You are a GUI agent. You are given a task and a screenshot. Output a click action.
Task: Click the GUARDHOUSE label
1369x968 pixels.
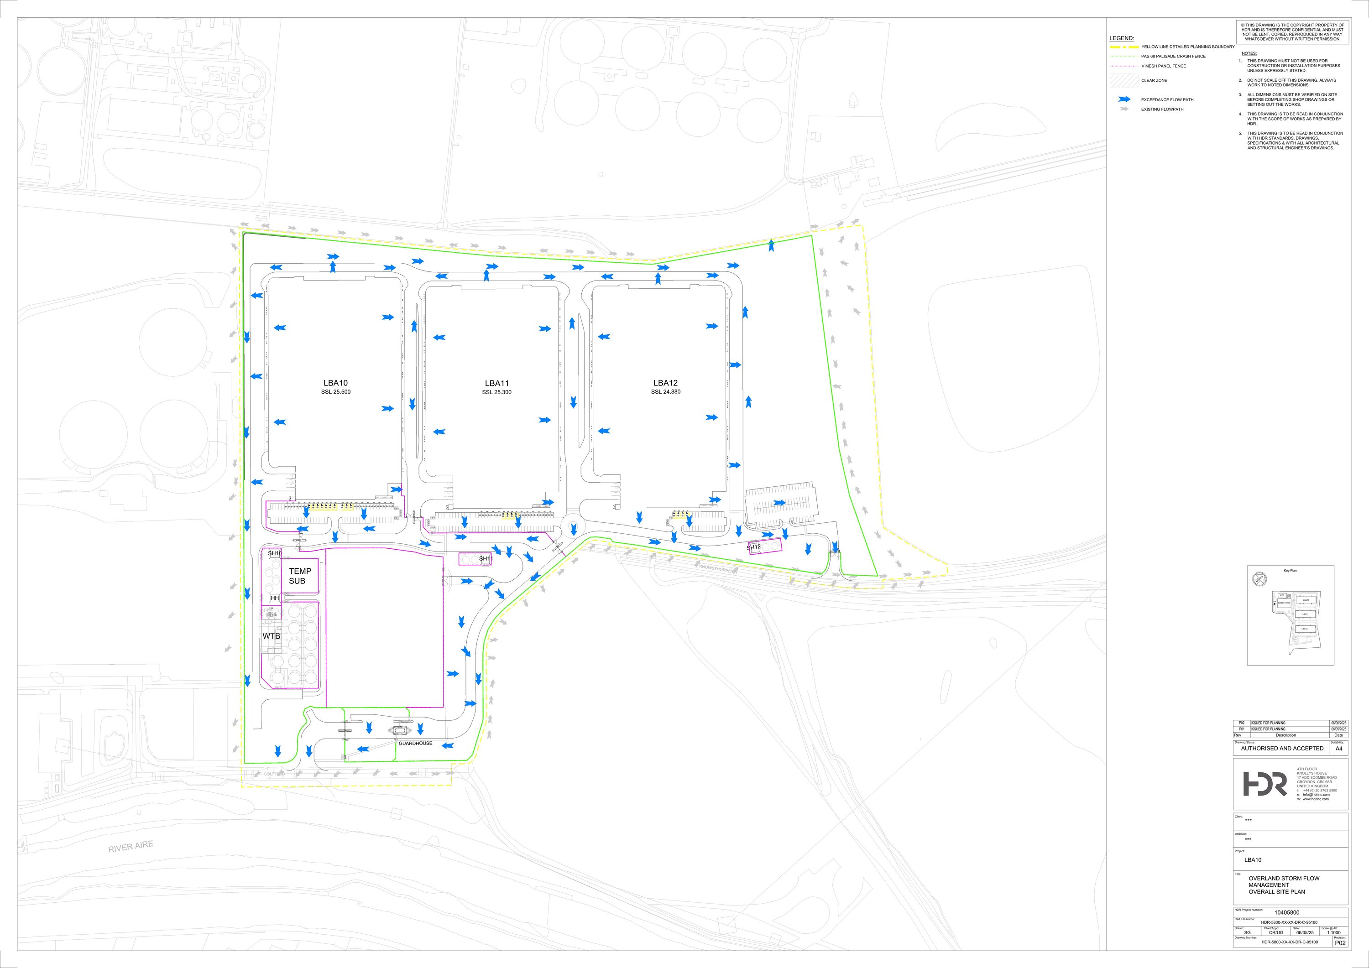pyautogui.click(x=416, y=743)
